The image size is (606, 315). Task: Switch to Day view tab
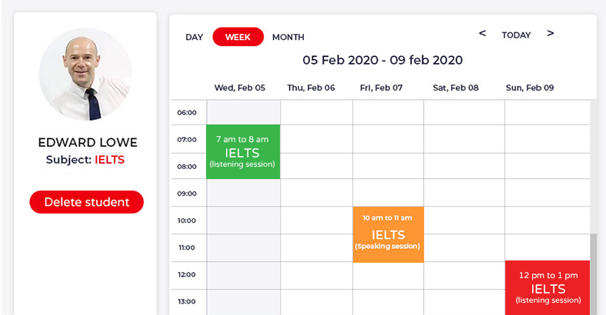(194, 37)
